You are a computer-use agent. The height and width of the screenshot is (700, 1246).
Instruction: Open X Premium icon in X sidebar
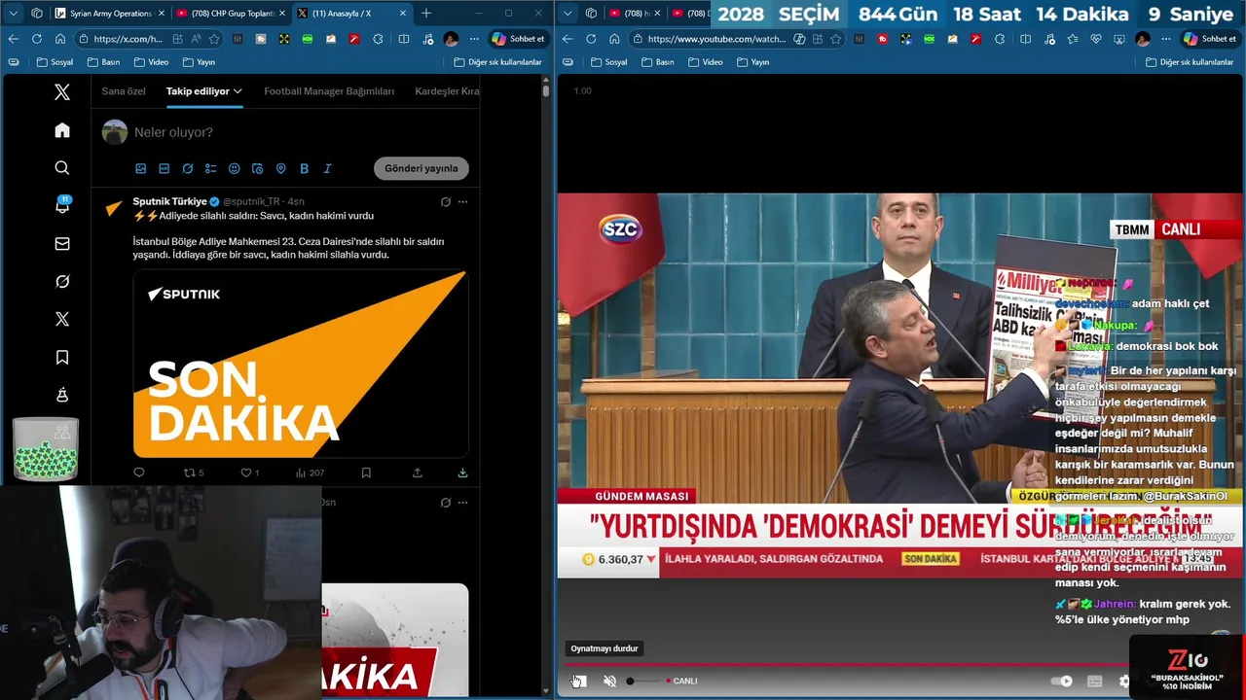[62, 319]
